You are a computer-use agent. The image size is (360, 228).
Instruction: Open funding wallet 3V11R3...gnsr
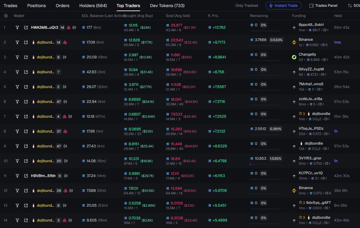(310, 158)
